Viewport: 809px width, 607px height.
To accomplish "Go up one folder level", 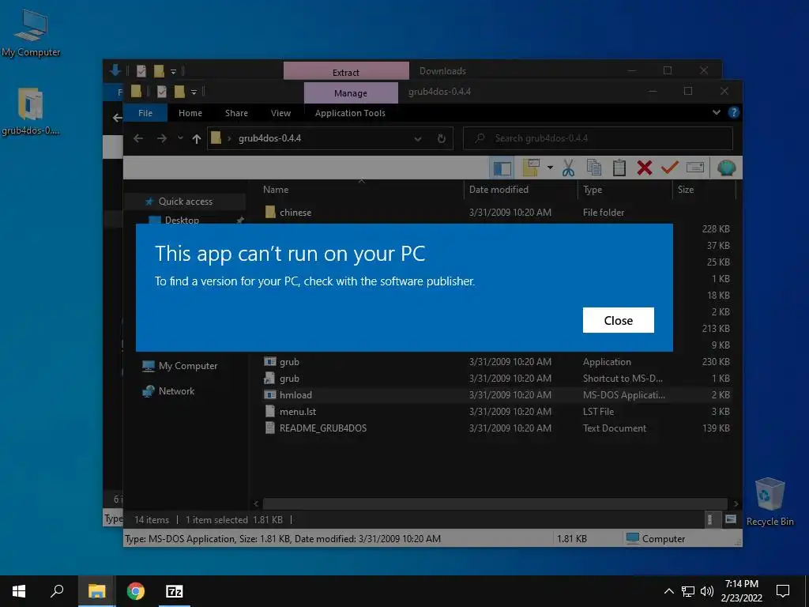I will pos(196,138).
